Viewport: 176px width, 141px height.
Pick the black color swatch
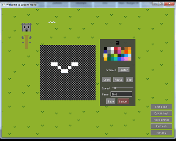106,48
